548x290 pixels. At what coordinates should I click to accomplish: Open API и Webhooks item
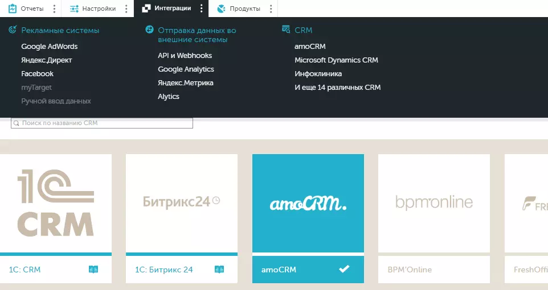185,56
